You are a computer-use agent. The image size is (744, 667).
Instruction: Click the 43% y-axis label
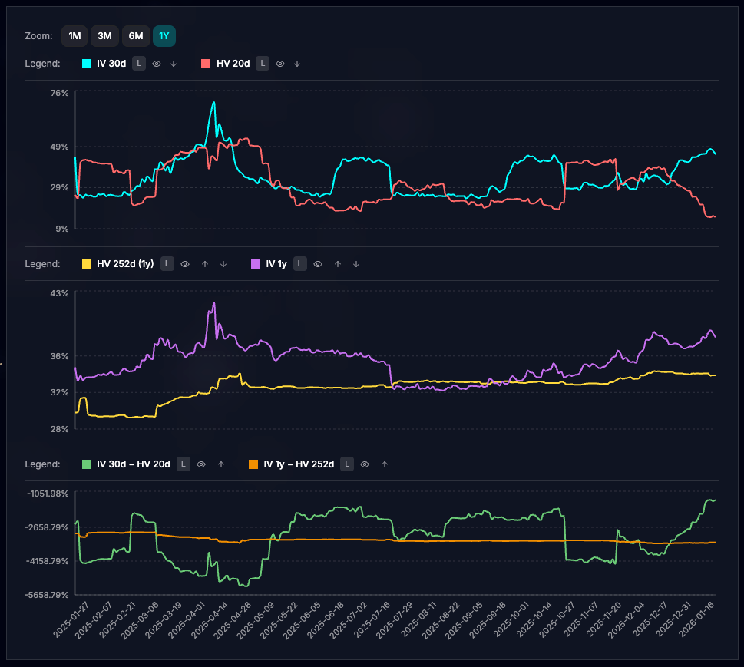point(60,293)
